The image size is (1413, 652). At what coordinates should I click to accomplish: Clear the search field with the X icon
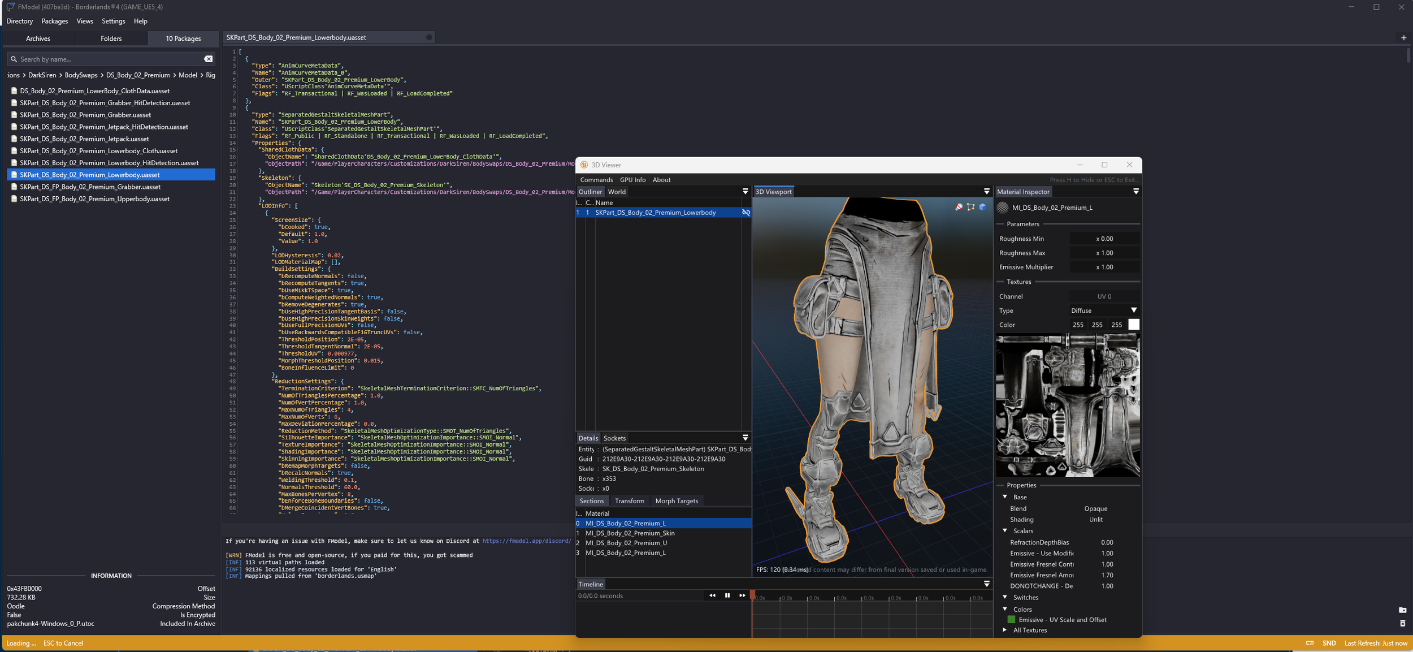coord(208,59)
